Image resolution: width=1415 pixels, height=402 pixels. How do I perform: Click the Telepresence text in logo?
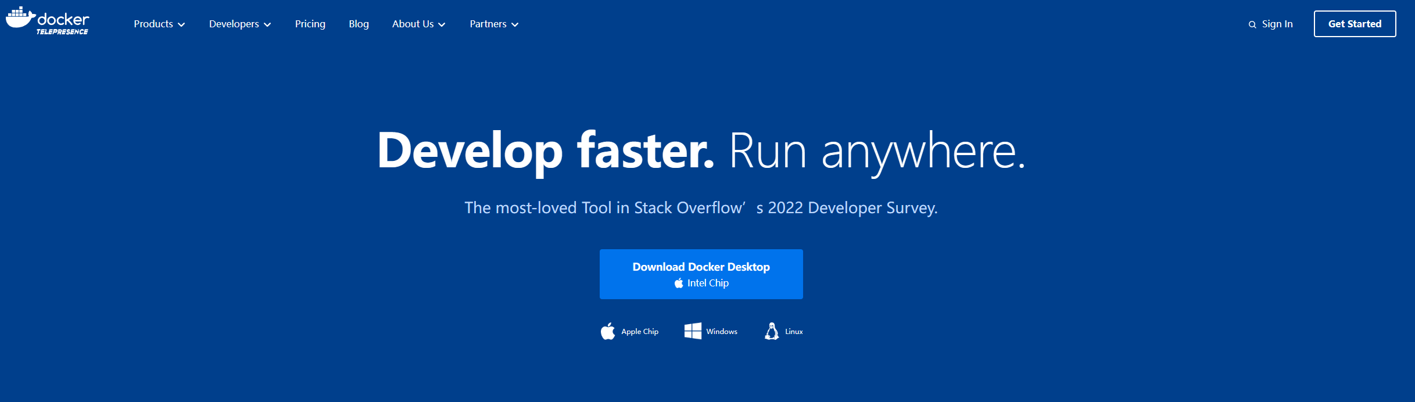point(62,32)
